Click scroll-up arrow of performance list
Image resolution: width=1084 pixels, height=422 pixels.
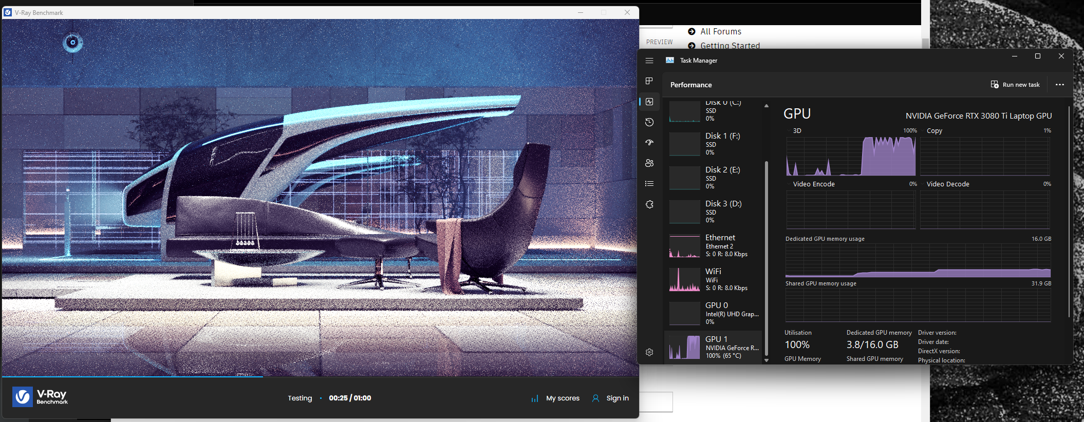pyautogui.click(x=767, y=106)
